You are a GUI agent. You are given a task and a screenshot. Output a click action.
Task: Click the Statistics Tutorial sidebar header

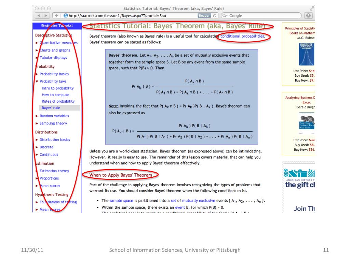click(57, 26)
